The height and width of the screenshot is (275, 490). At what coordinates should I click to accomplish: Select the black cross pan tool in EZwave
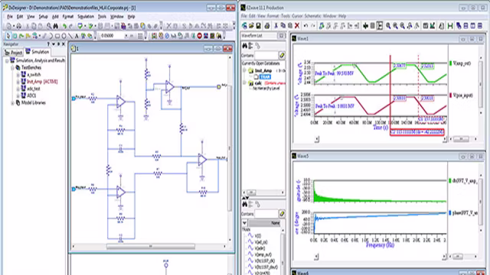[x=365, y=26]
